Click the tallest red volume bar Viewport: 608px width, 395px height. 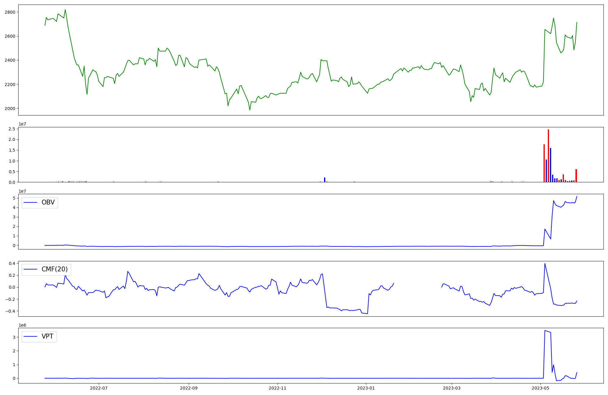click(x=548, y=155)
